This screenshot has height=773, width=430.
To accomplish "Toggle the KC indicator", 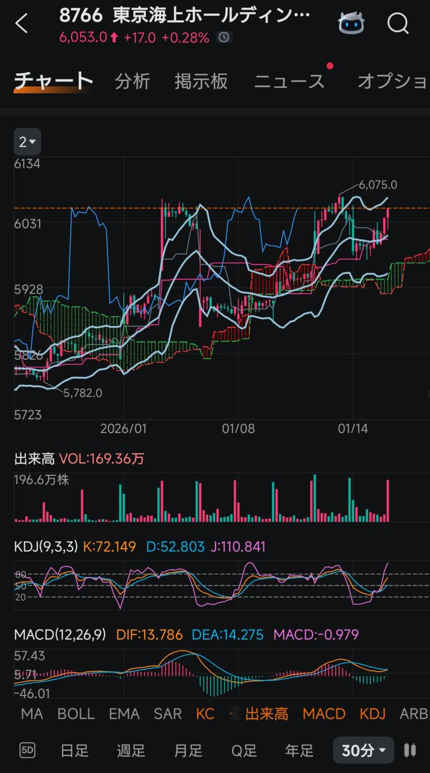I will [x=205, y=714].
